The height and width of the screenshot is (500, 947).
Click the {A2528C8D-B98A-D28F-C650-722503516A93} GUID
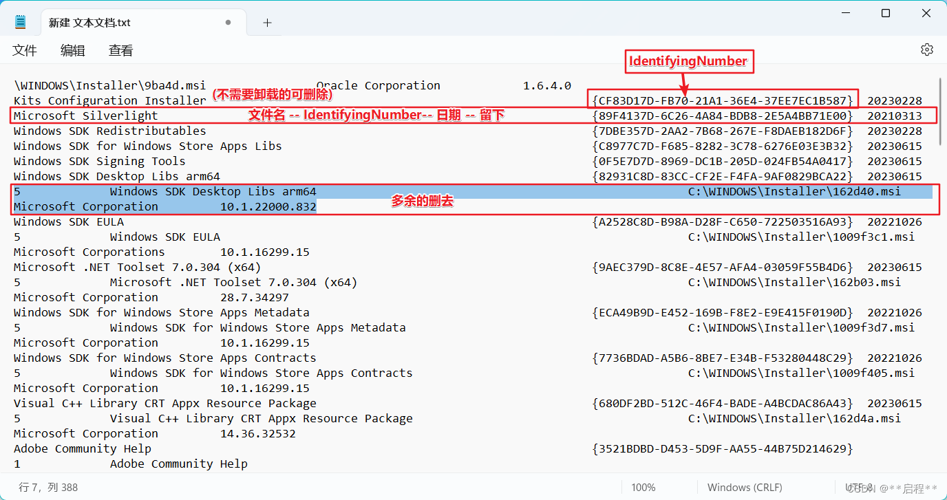(x=723, y=221)
